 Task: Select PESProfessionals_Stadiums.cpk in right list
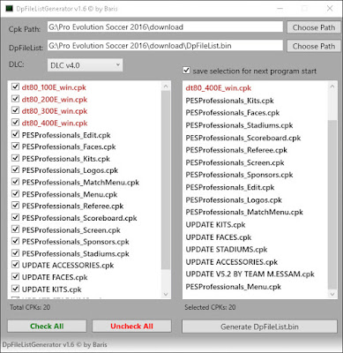239,125
